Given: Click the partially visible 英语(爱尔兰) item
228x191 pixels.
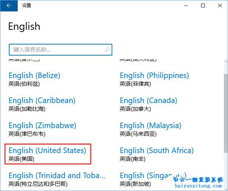Looking at the screenshot, I should [24, 59].
